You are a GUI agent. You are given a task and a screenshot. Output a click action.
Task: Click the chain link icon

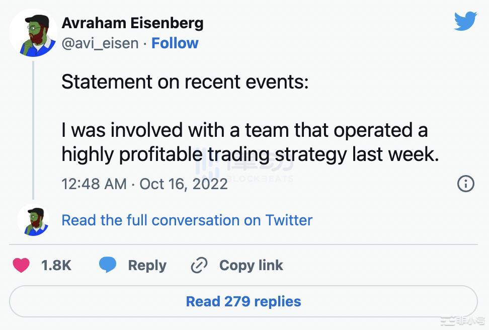click(199, 266)
